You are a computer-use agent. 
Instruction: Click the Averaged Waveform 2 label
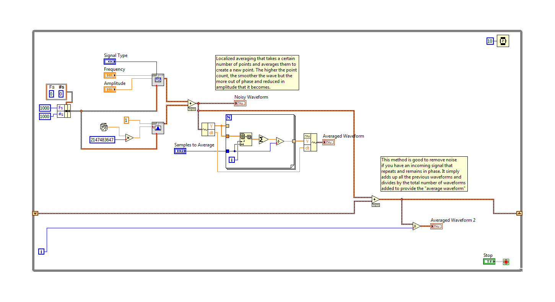click(453, 220)
